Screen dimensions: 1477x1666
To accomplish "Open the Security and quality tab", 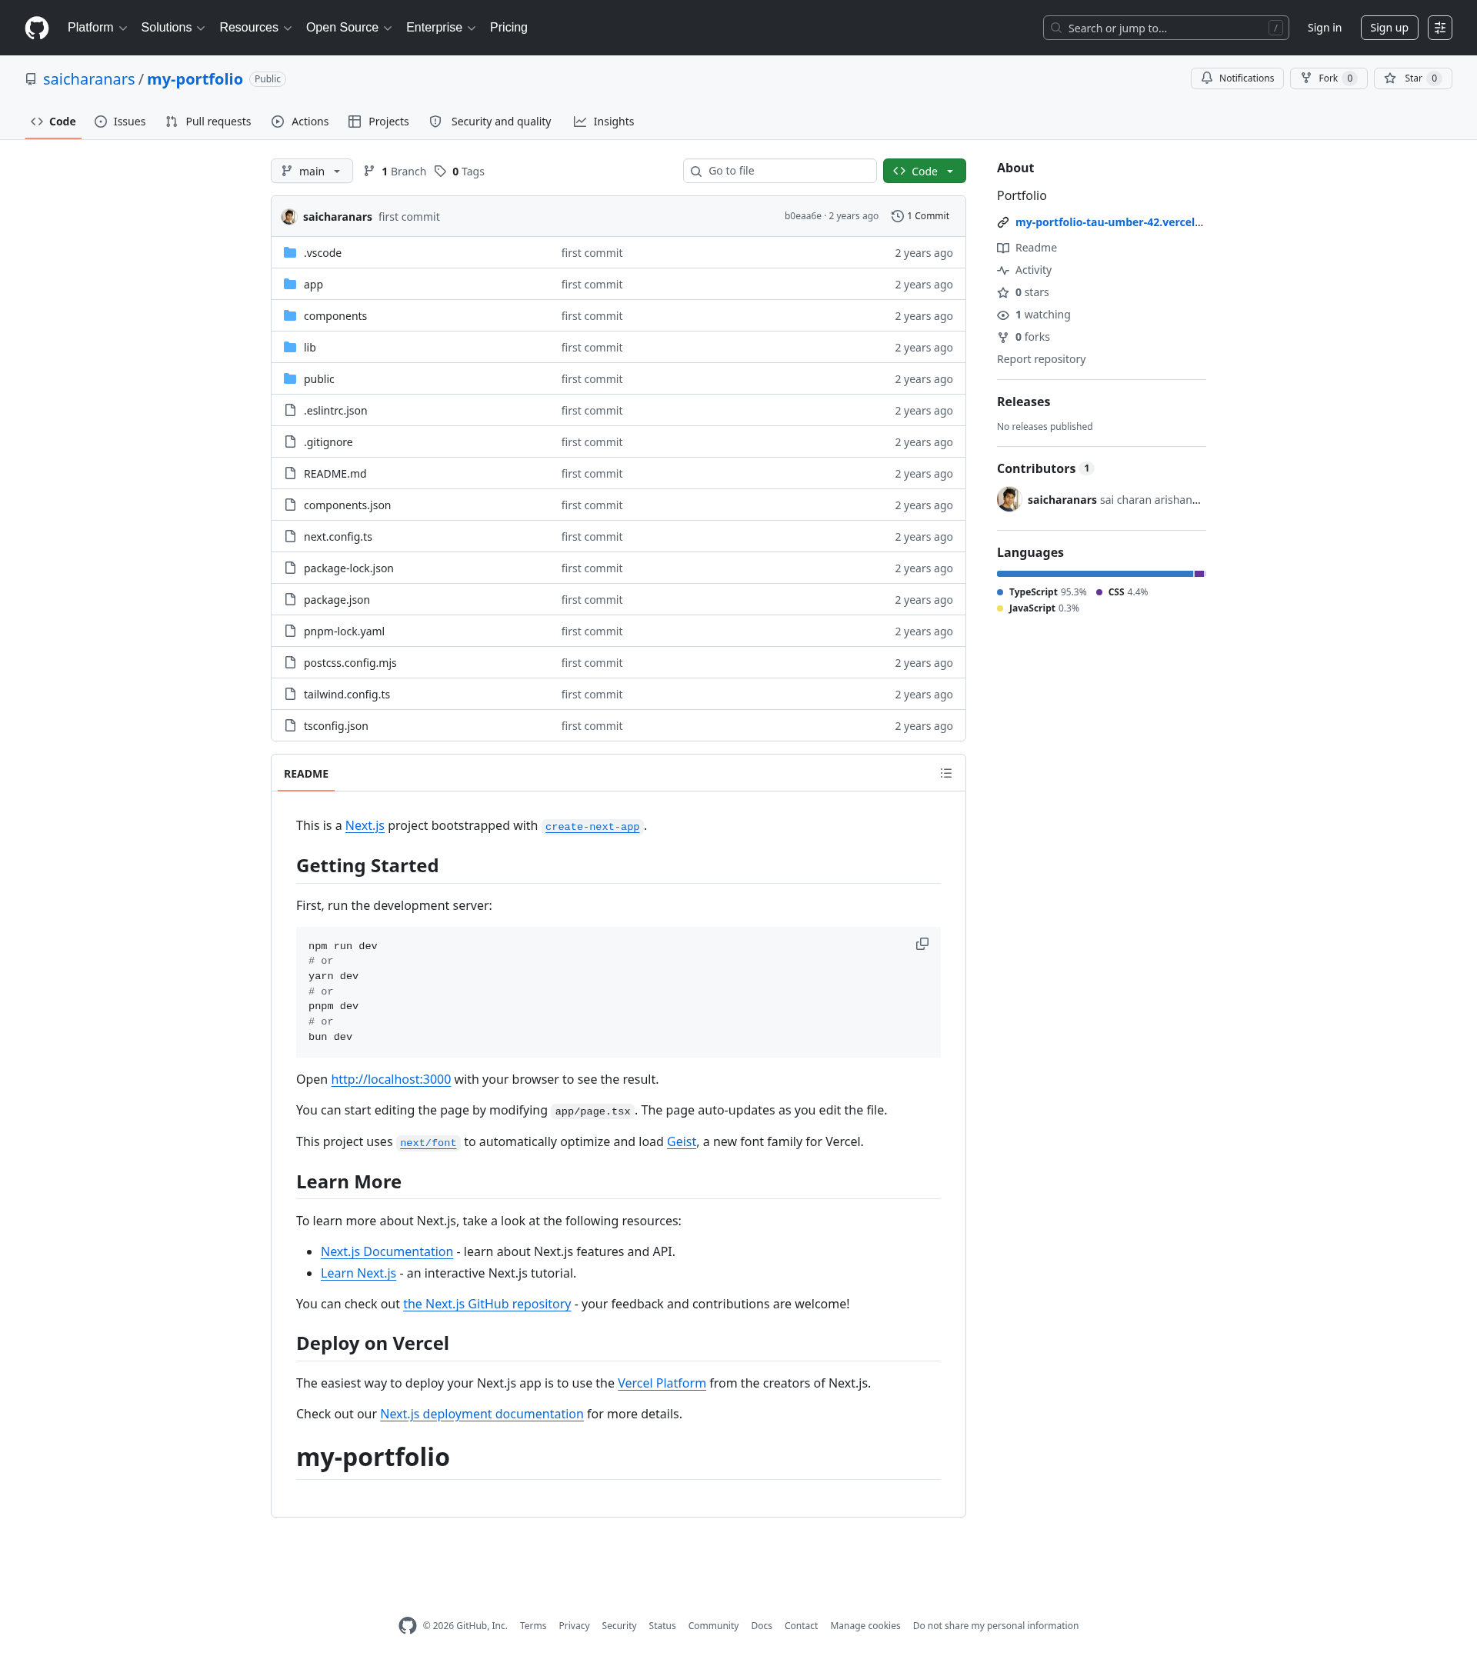I will pyautogui.click(x=491, y=122).
